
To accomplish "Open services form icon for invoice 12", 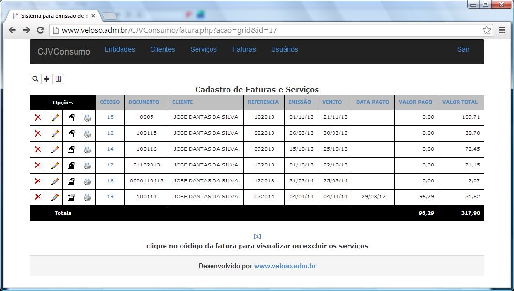I will (71, 134).
